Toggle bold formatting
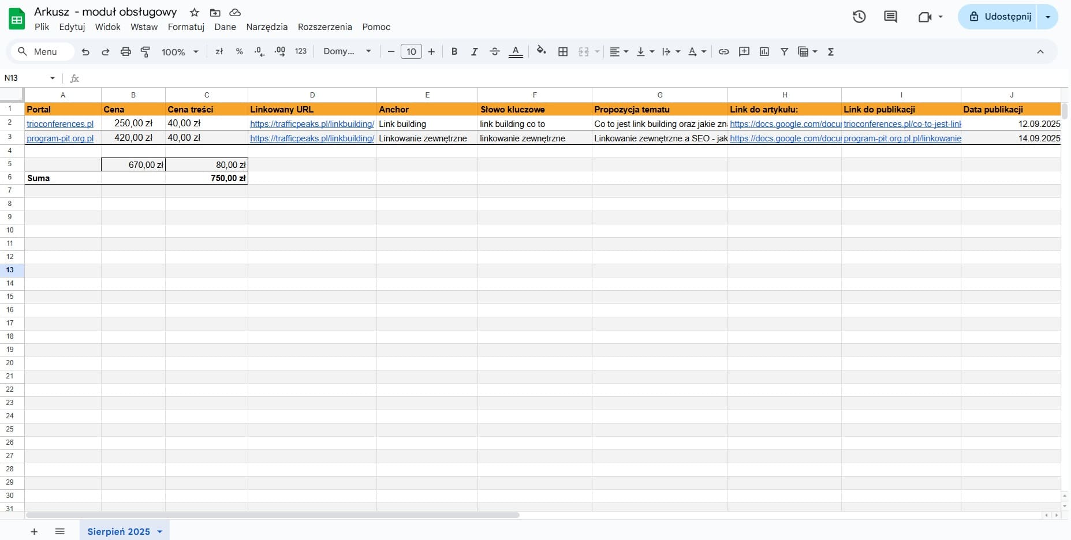Viewport: 1071px width, 540px height. 454,52
